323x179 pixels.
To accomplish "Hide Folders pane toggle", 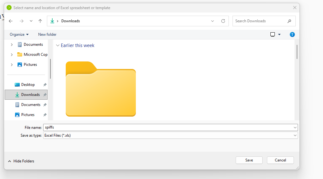I will [x=21, y=161].
